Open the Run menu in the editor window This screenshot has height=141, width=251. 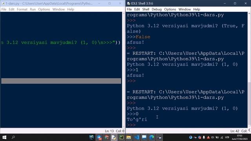33,9
